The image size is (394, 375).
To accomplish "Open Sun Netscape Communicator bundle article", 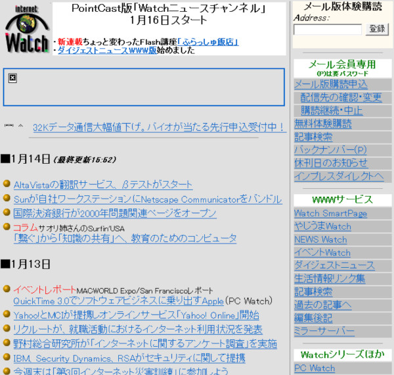I will (148, 199).
